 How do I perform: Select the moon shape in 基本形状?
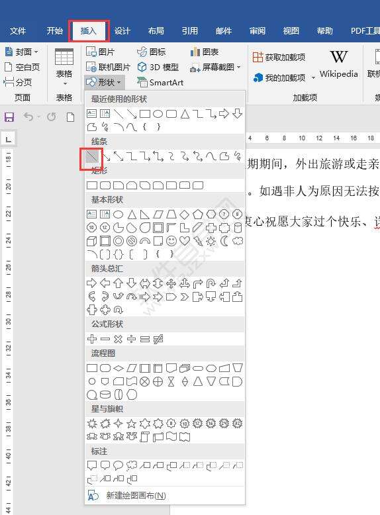pos(224,241)
